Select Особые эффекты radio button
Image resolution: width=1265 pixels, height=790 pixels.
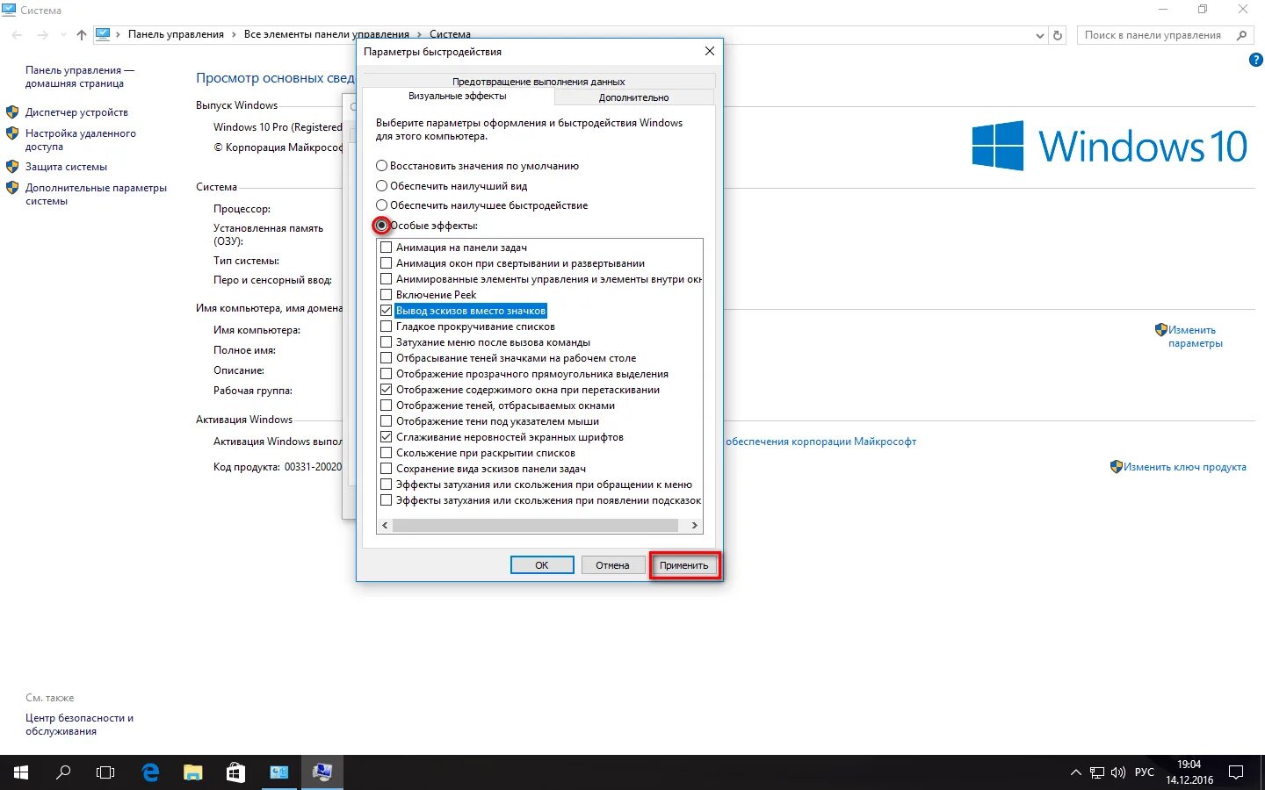tap(381, 225)
